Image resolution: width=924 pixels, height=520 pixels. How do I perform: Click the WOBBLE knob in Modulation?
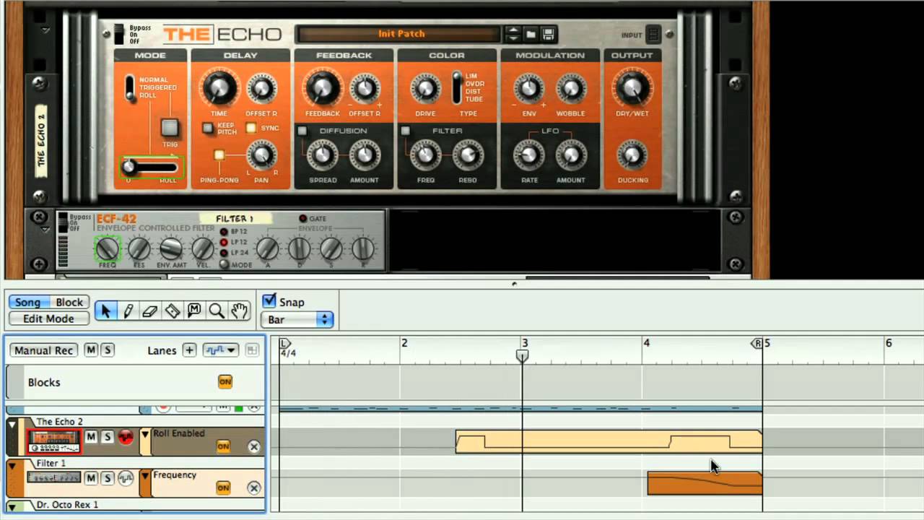[571, 90]
